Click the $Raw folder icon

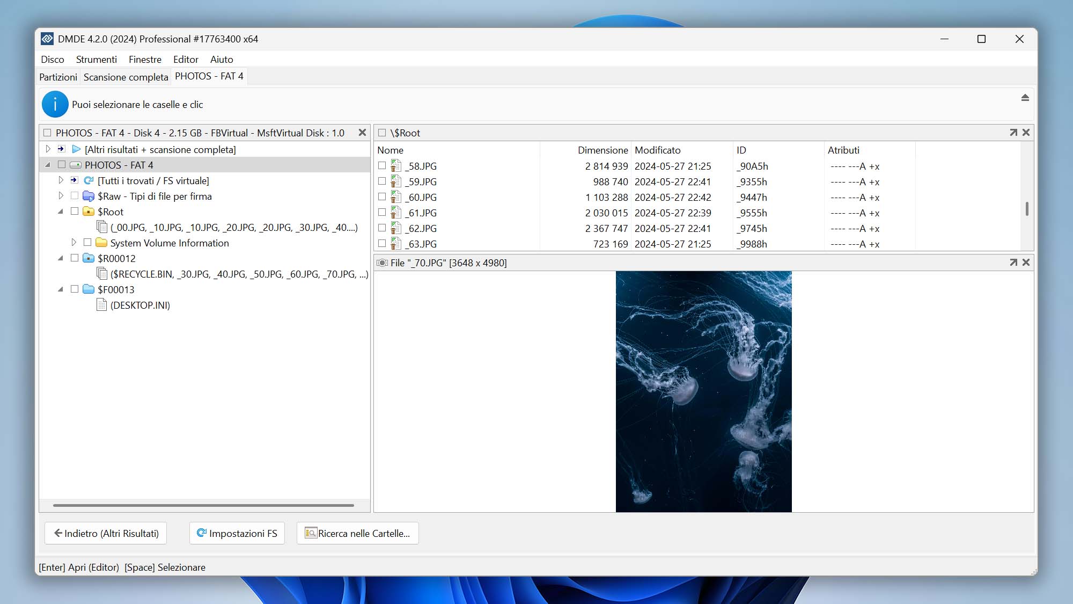89,196
